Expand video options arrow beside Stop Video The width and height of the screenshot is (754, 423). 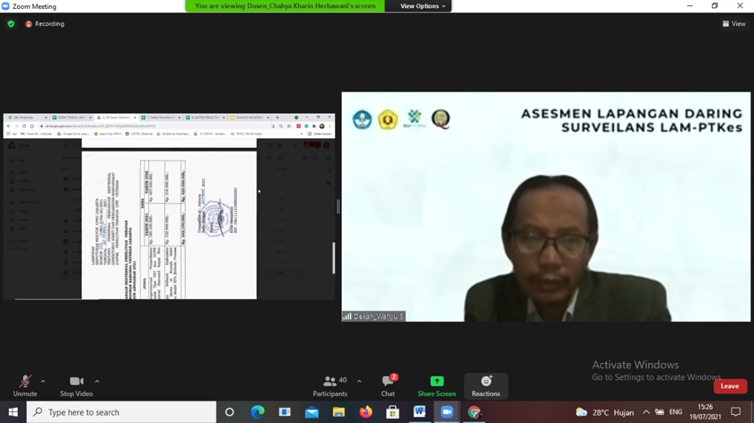click(x=97, y=382)
